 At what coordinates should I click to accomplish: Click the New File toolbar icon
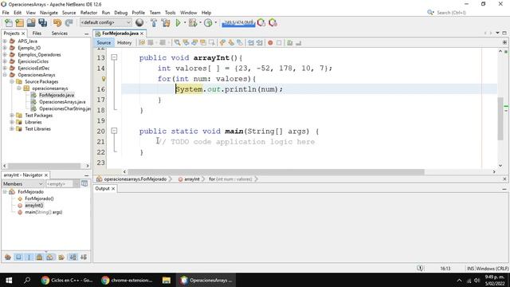click(x=9, y=23)
